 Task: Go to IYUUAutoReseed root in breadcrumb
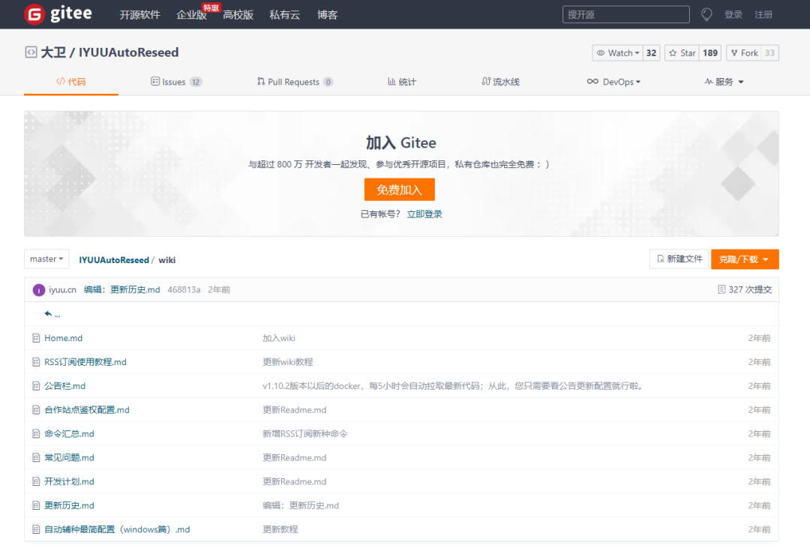[x=114, y=259]
